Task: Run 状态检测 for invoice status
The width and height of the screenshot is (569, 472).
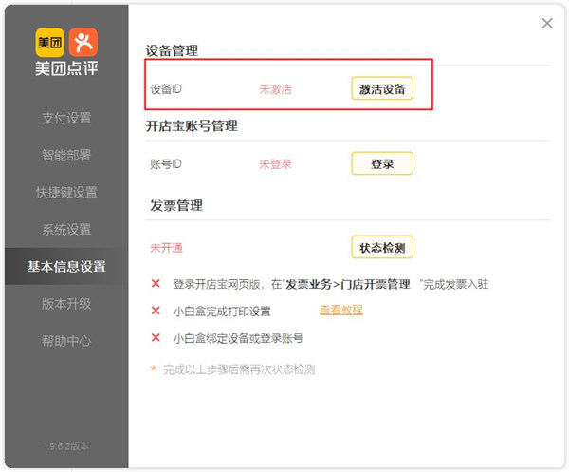Action: tap(382, 248)
